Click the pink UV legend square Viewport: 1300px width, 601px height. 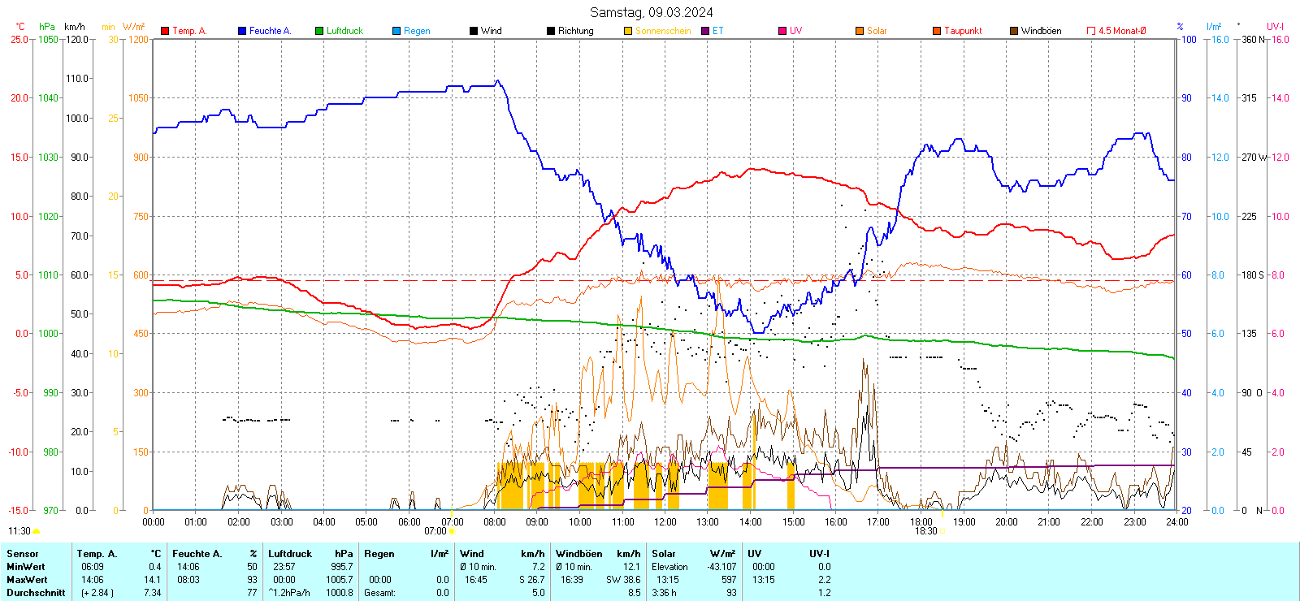tap(782, 31)
